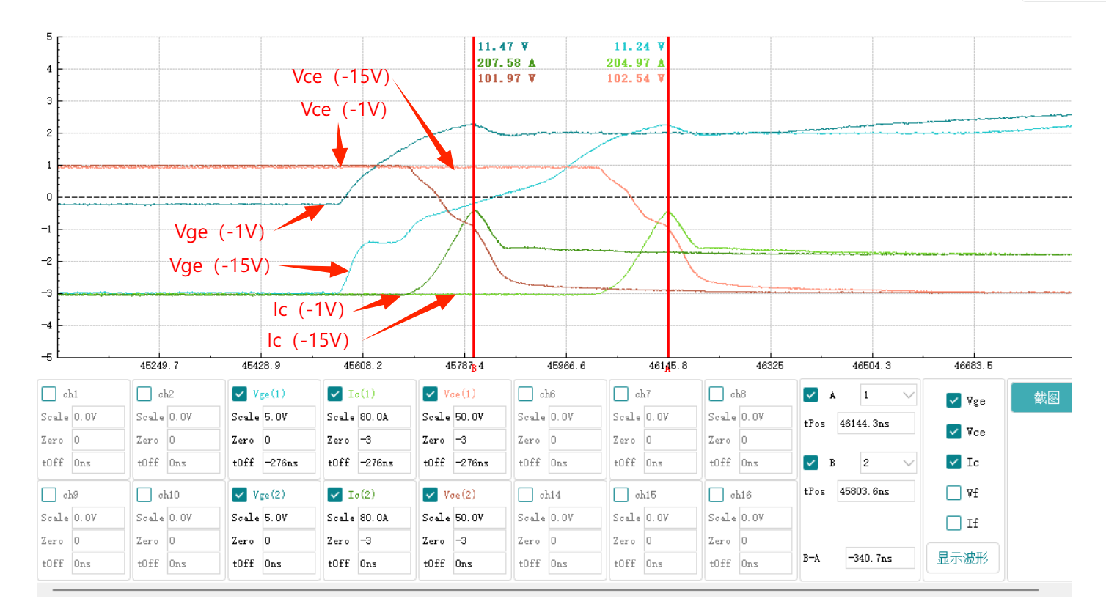The image size is (1106, 607).
Task: Click the 截图 screenshot button
Action: (x=1041, y=398)
